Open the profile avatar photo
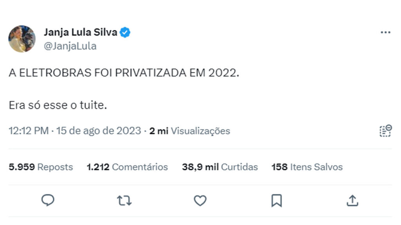The width and height of the screenshot is (401, 225). (22, 39)
